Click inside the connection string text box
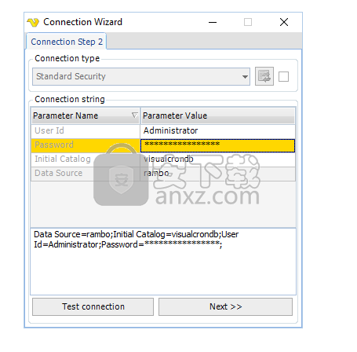The image size is (357, 352). 163,262
